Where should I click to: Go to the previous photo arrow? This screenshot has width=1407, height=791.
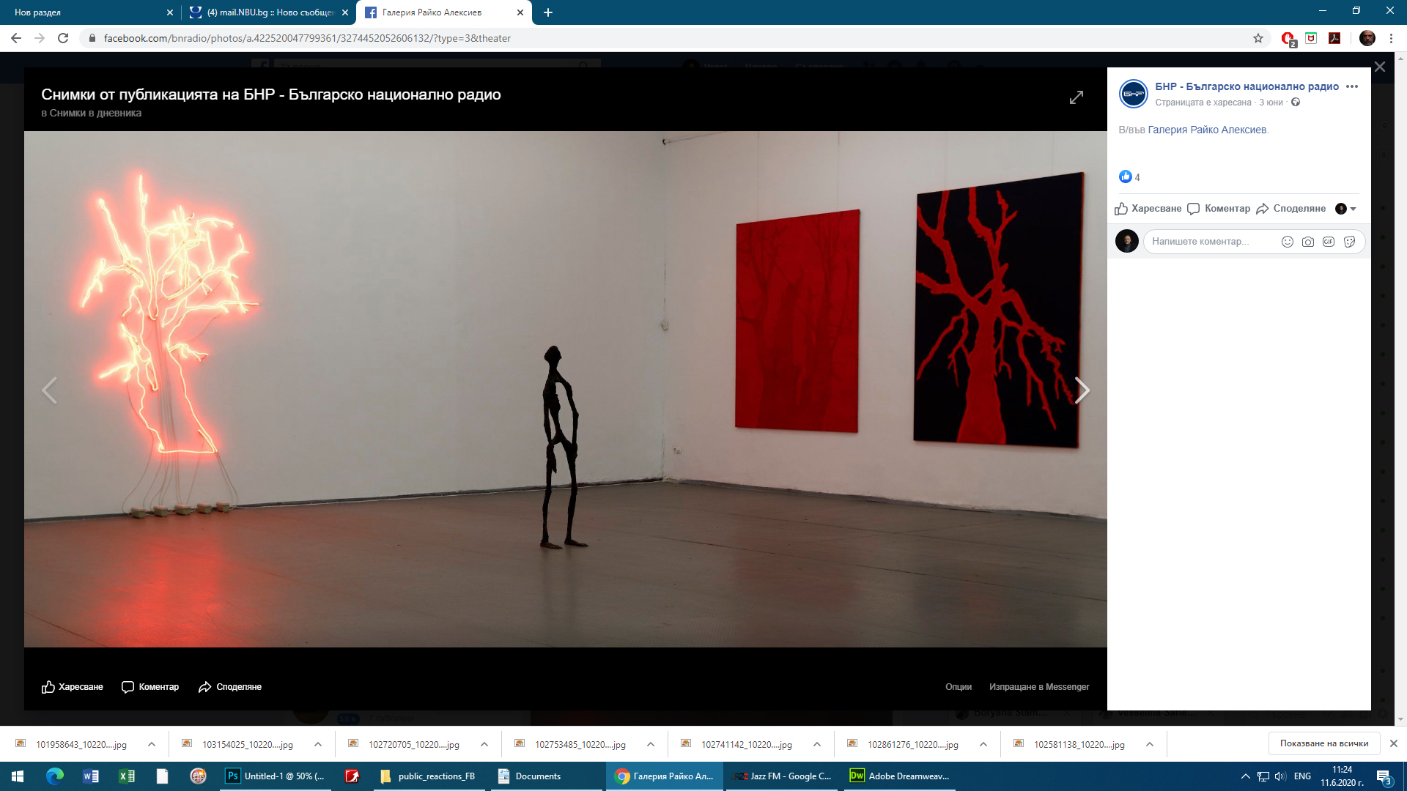49,390
